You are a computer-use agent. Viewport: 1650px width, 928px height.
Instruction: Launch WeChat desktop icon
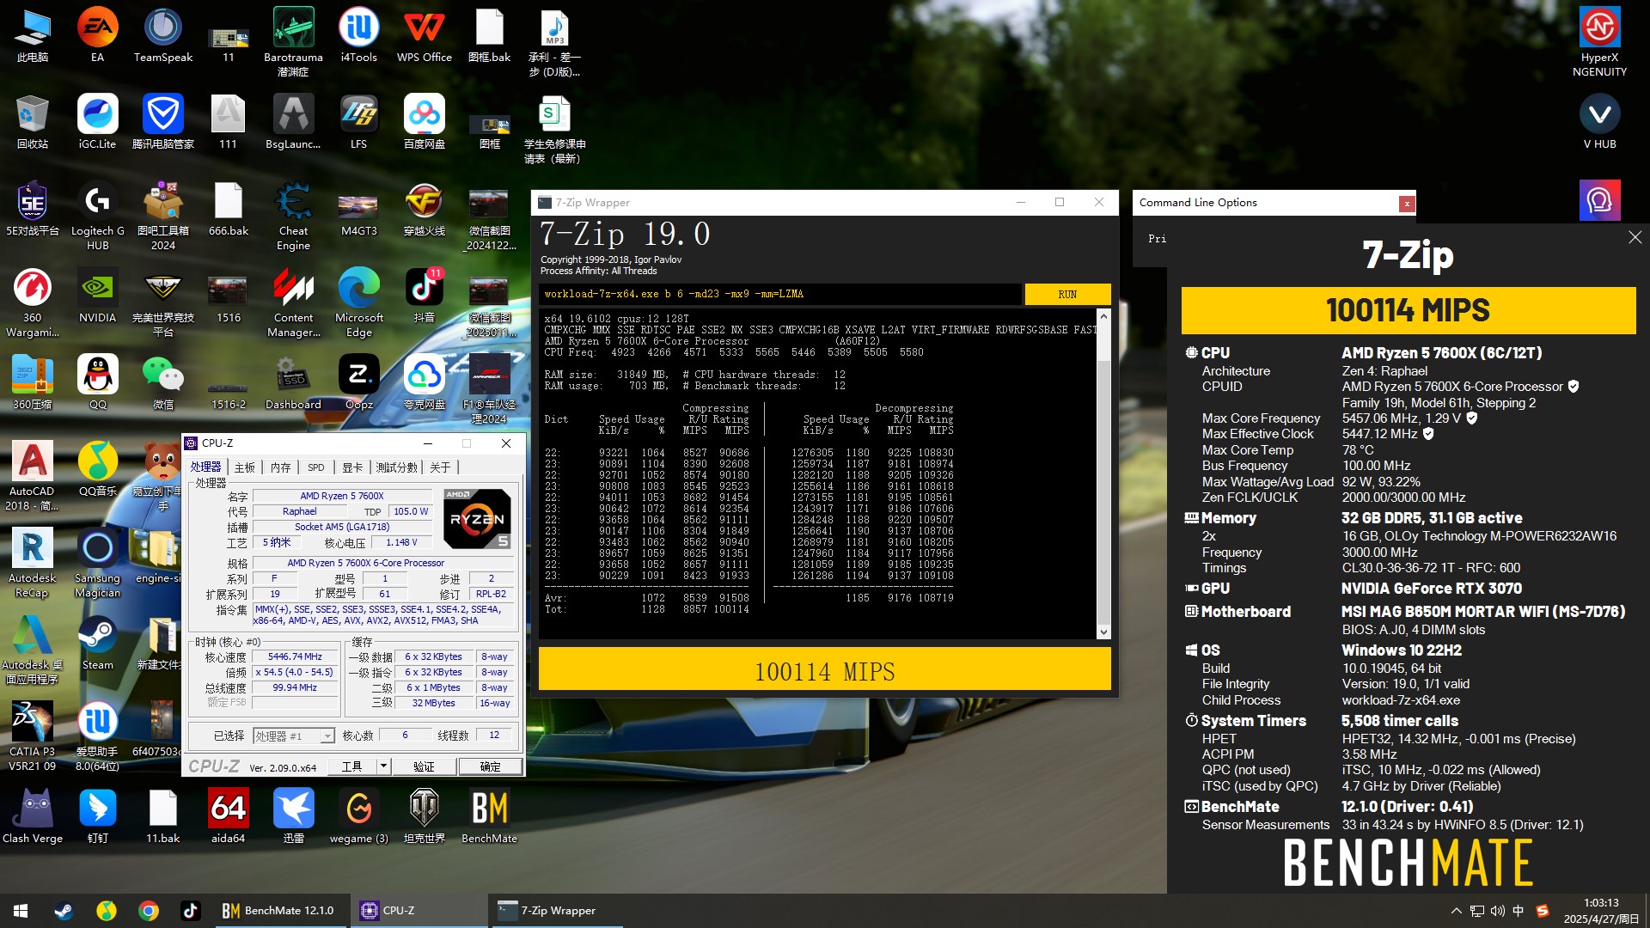[162, 382]
